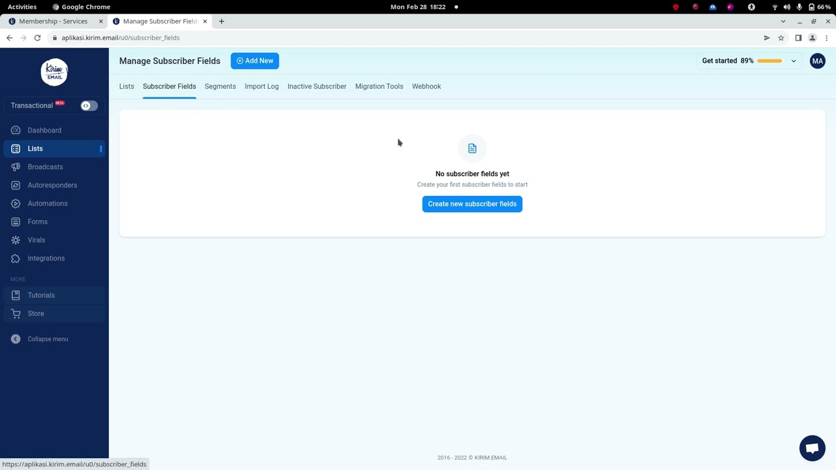Click the send/share icon in address bar
Image resolution: width=836 pixels, height=470 pixels.
pos(767,38)
